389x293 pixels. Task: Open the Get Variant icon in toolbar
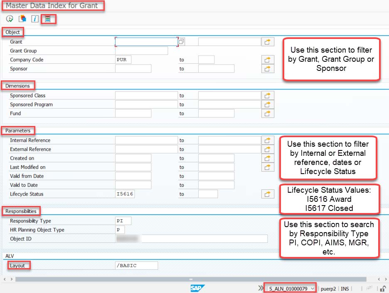22,19
